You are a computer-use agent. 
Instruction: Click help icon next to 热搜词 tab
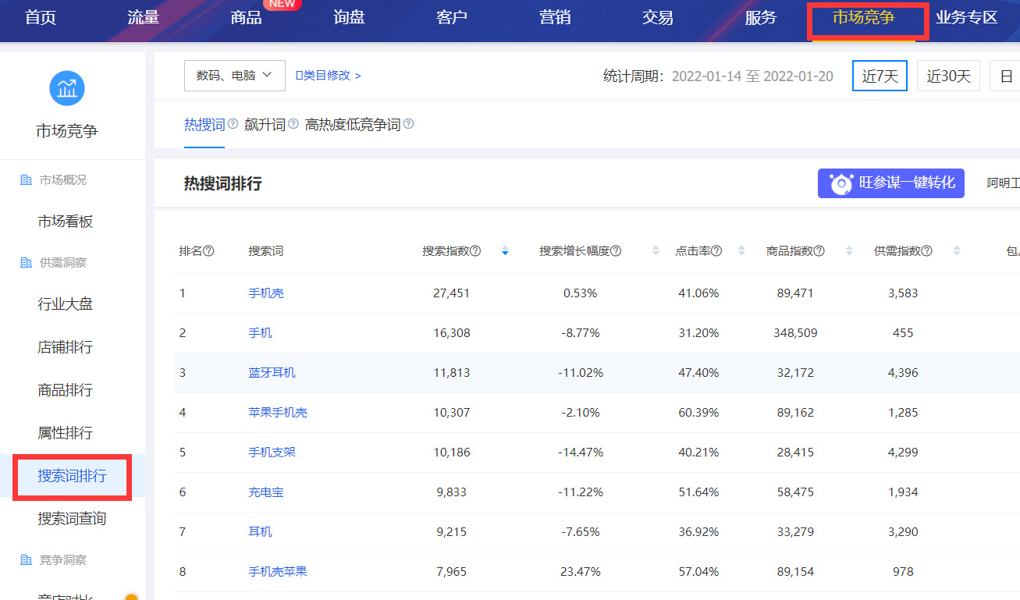click(x=233, y=124)
